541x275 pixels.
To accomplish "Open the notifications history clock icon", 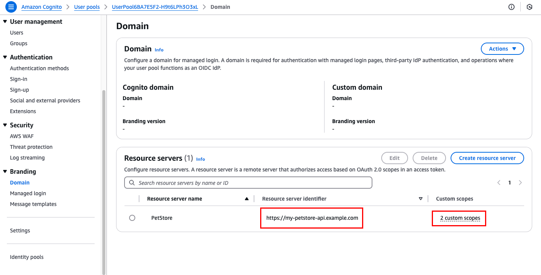I will coord(530,7).
